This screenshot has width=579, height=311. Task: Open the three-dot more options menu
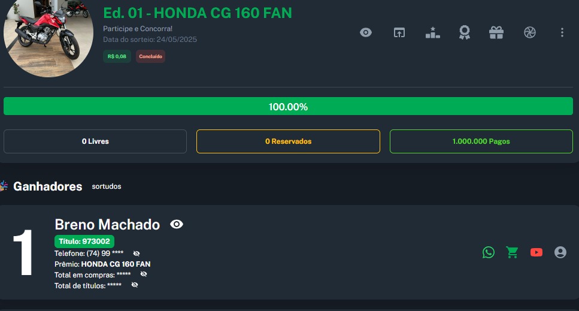pyautogui.click(x=562, y=32)
